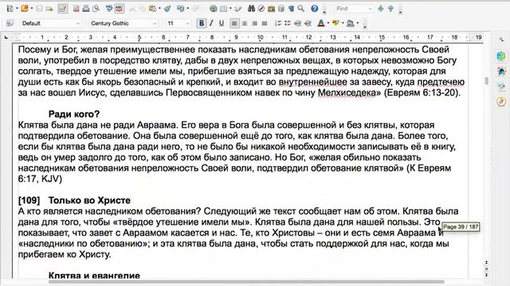Open the highlighting color dropdown arrow
The width and height of the screenshot is (510, 286).
click(343, 23)
